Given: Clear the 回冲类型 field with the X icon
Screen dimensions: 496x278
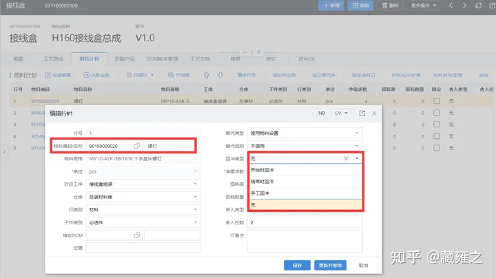Looking at the screenshot, I should click(x=346, y=158).
